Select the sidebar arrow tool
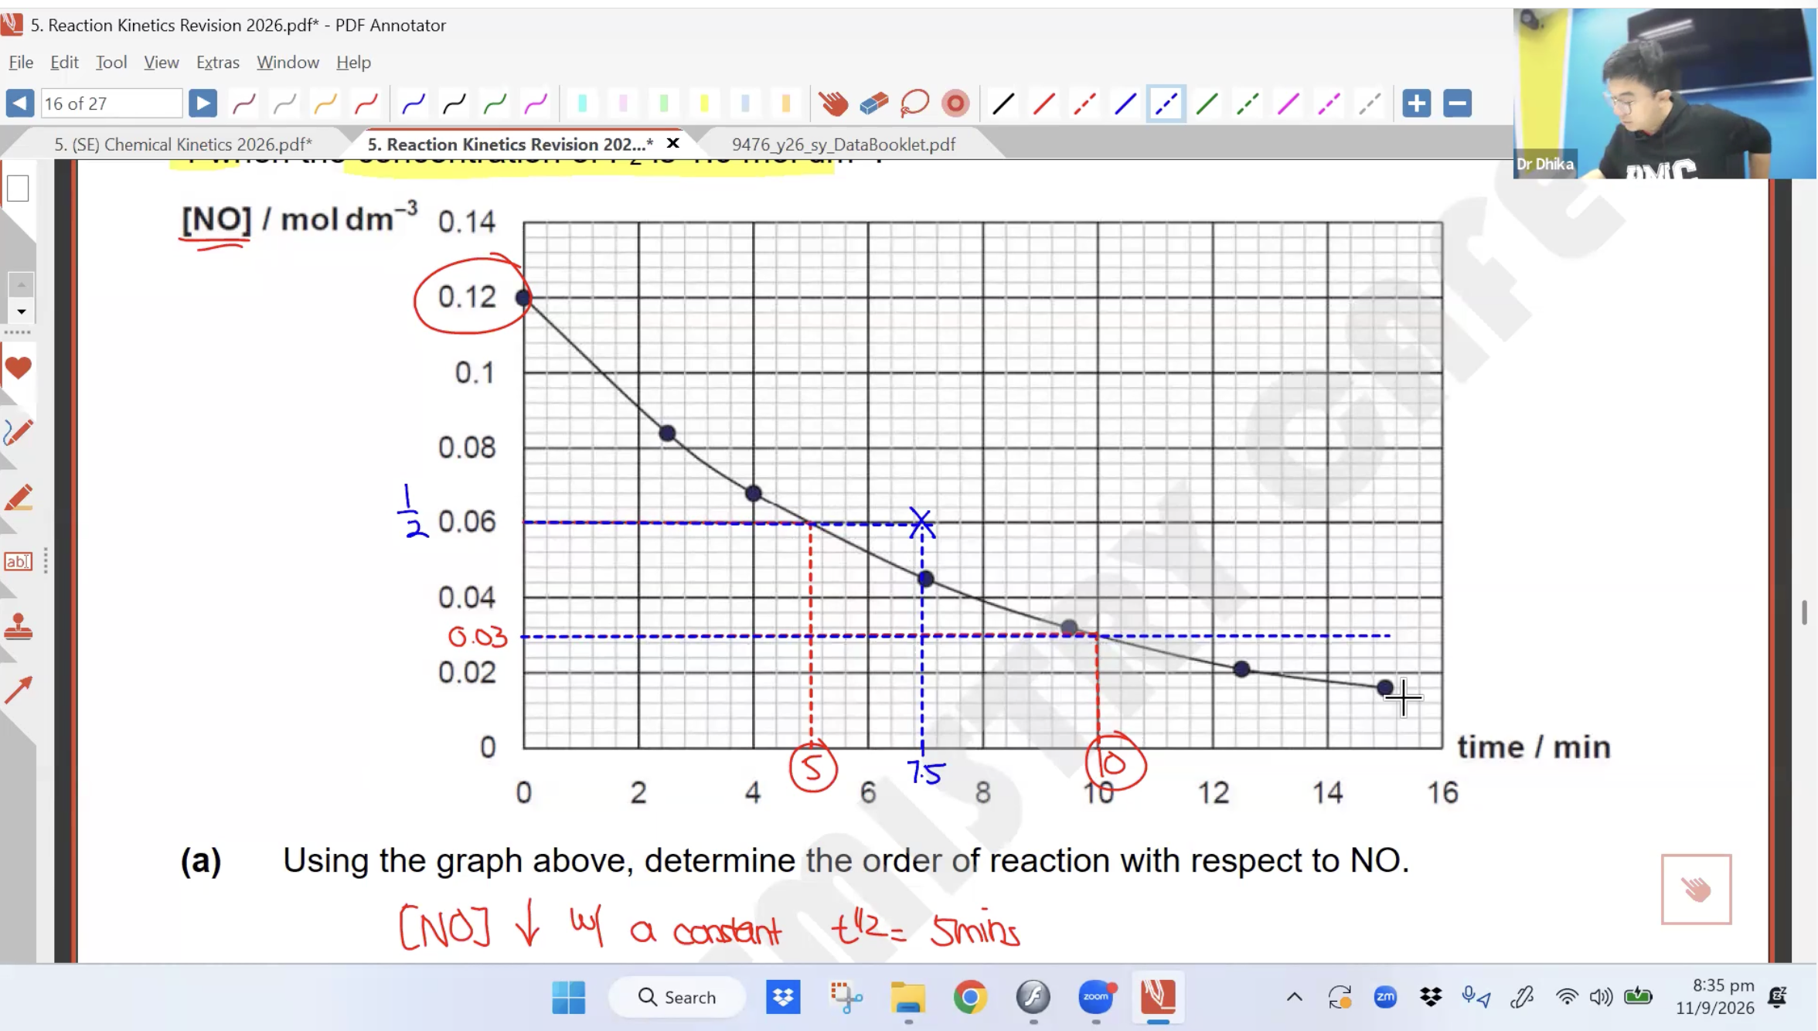 pos(18,689)
